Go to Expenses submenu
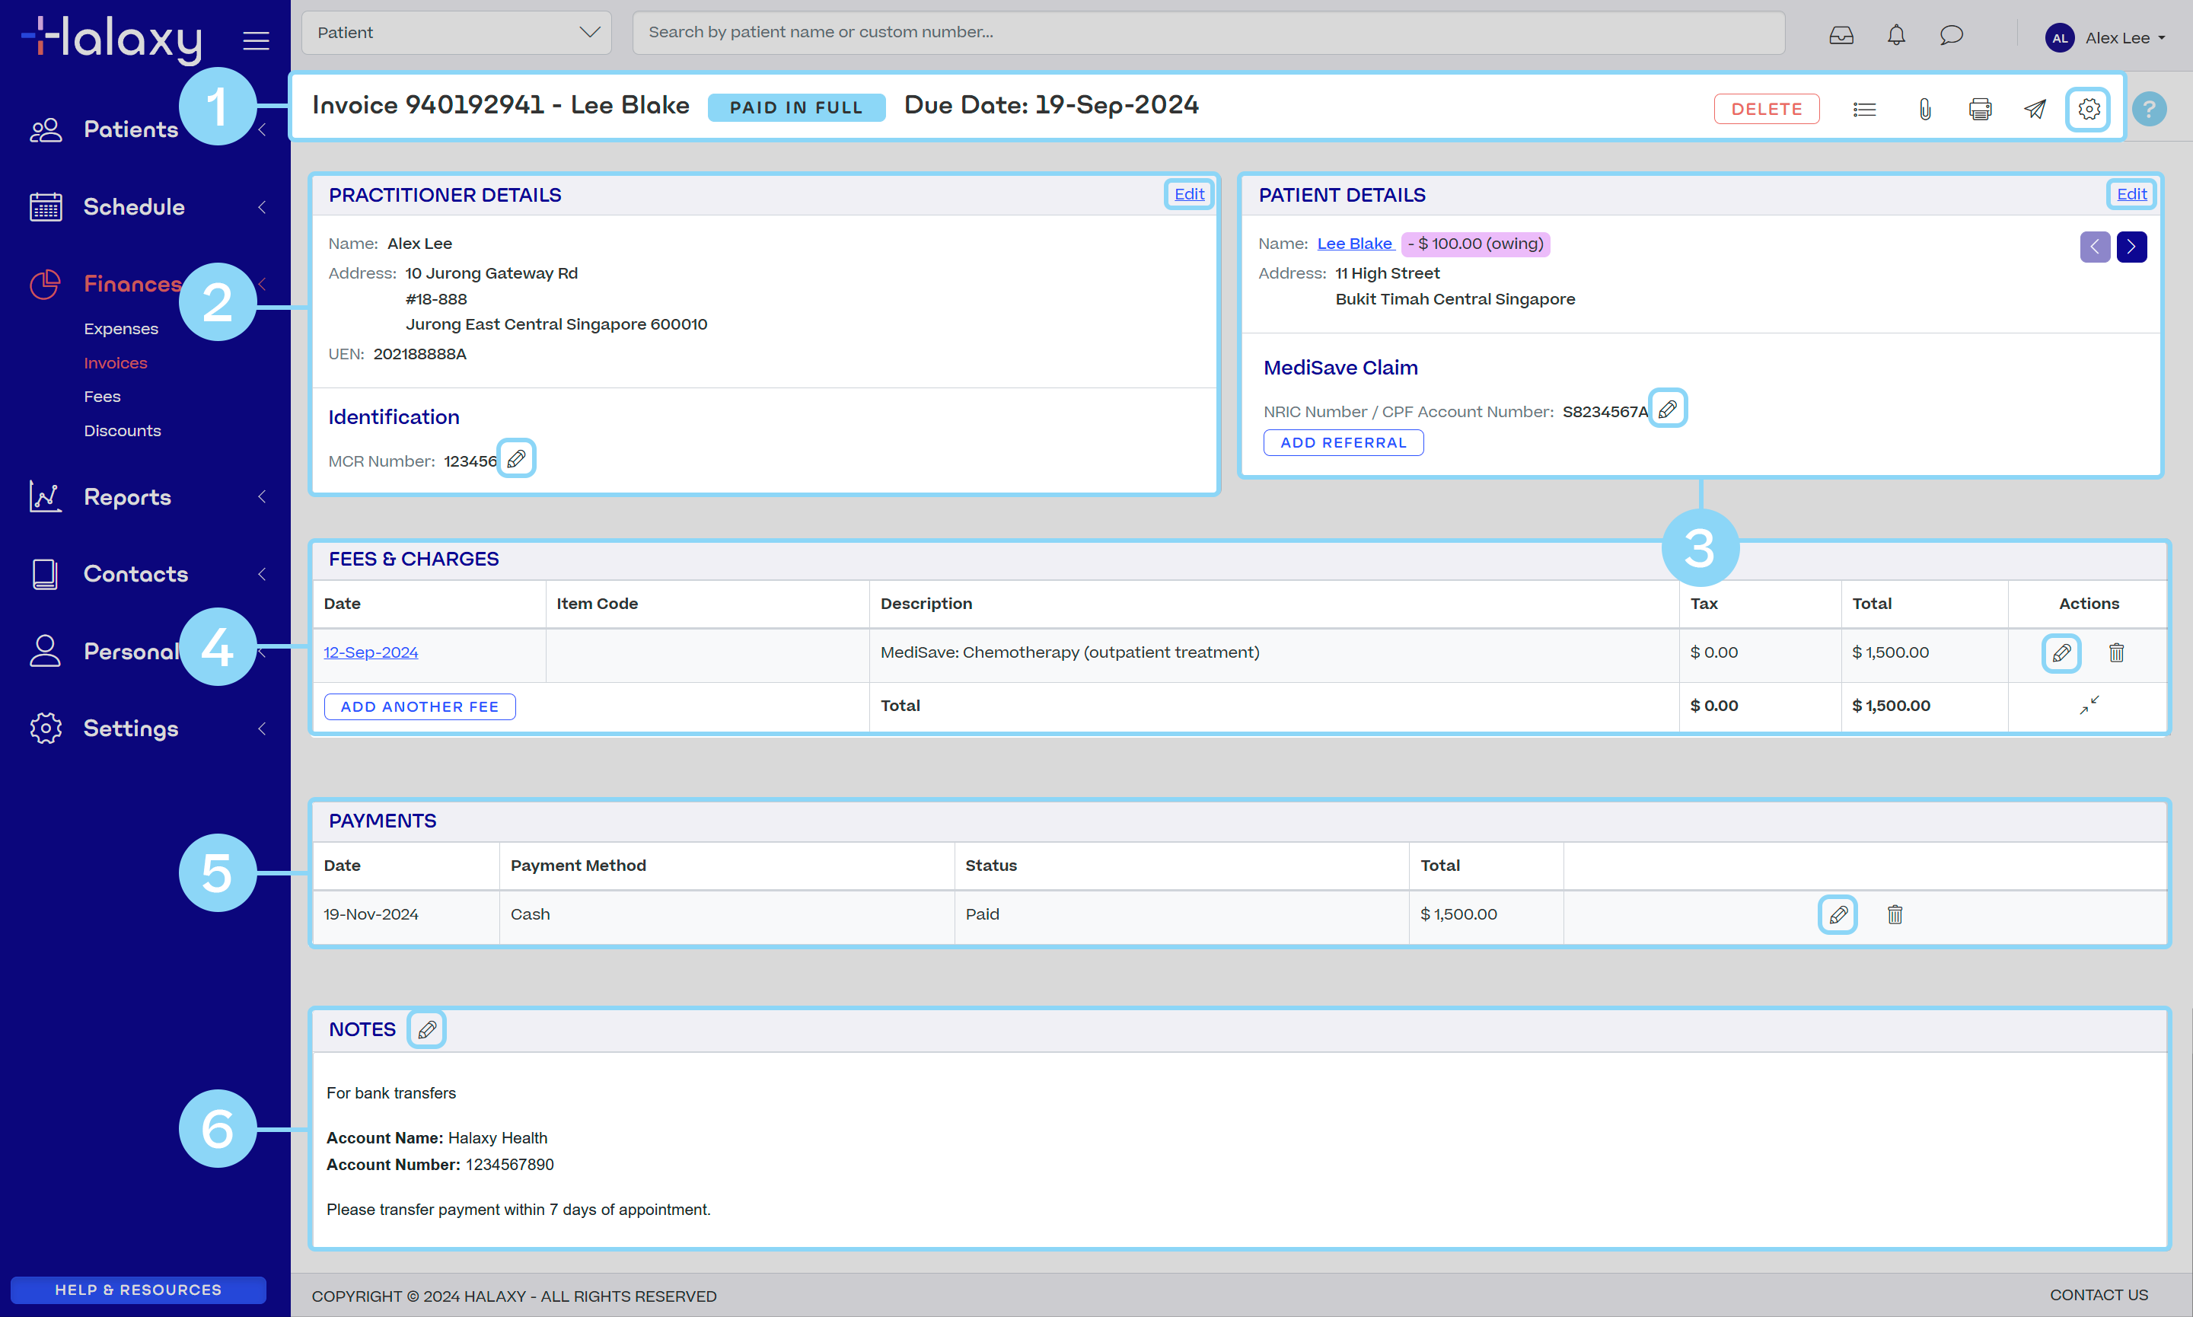The image size is (2193, 1317). [121, 328]
